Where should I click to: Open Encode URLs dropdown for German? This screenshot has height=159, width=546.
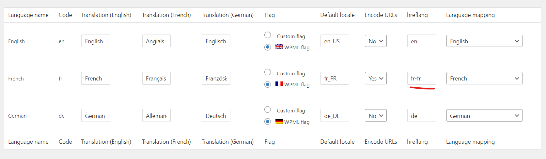[x=376, y=116]
